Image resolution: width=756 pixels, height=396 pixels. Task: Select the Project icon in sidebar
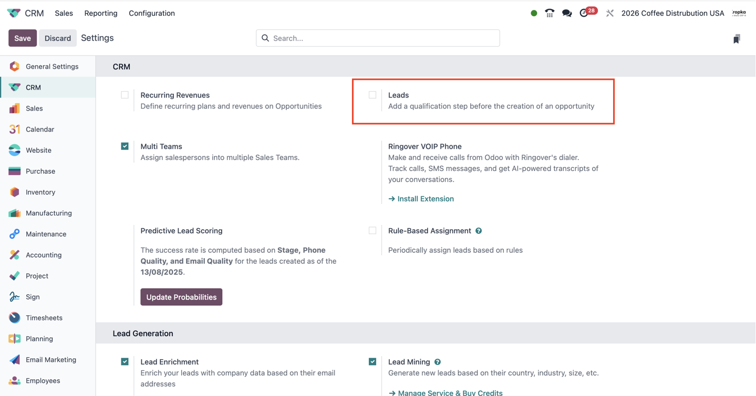click(x=15, y=276)
